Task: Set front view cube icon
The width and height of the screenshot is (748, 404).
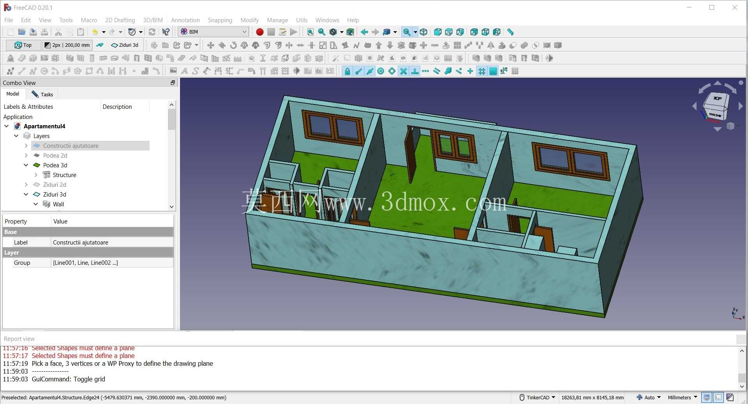Action: pyautogui.click(x=438, y=32)
